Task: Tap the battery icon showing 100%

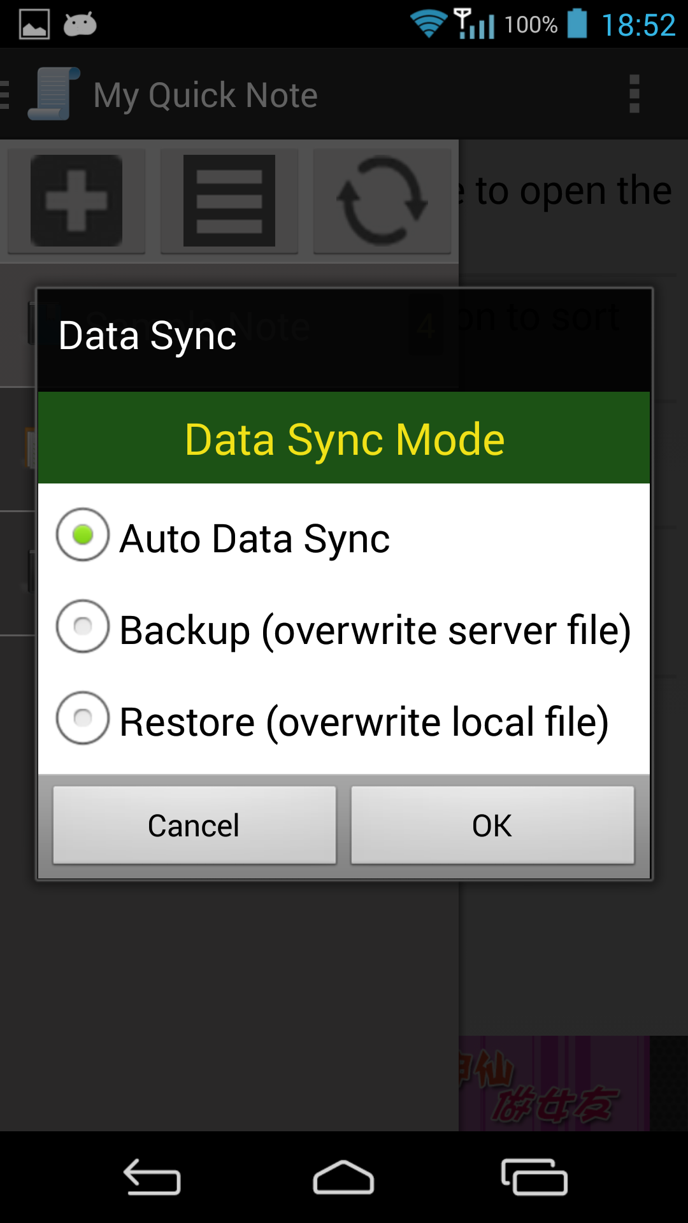Action: point(577,24)
